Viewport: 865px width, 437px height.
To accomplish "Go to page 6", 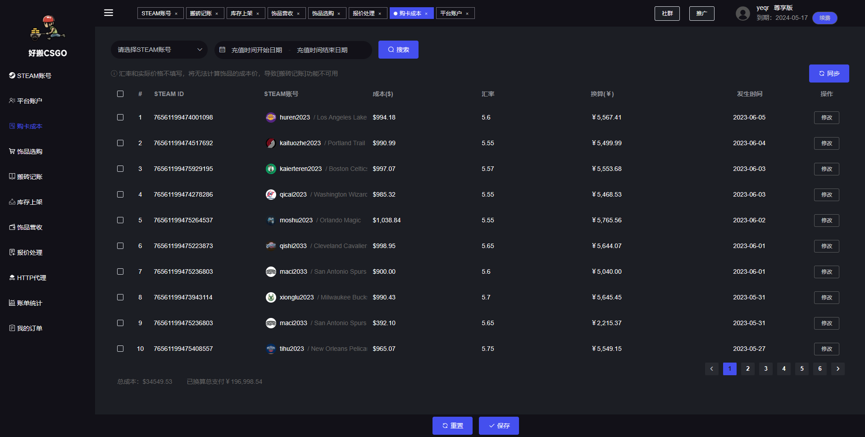I will tap(820, 369).
